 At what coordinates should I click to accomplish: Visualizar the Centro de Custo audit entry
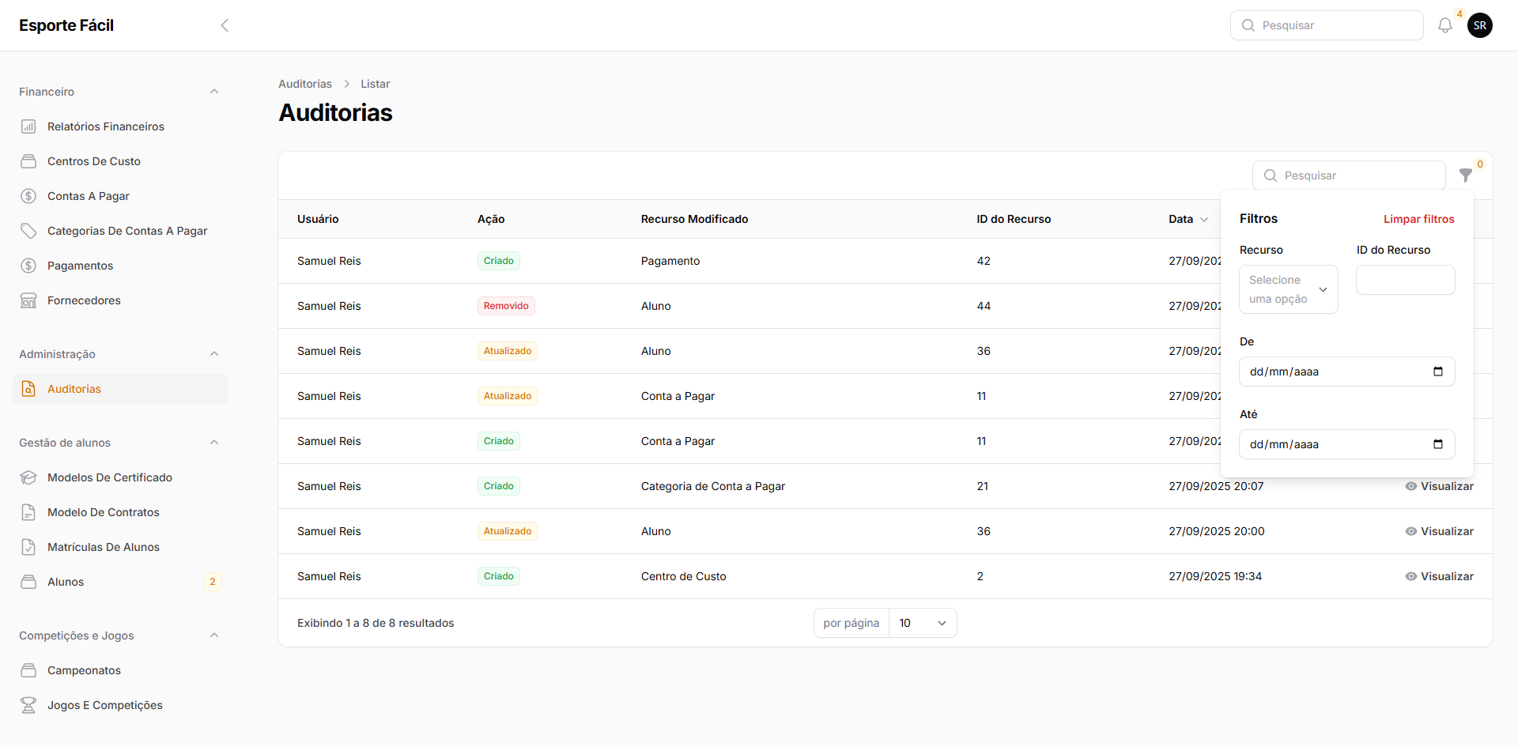click(x=1439, y=576)
